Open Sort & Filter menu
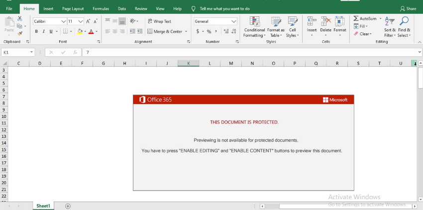This screenshot has width=423, height=210. pyautogui.click(x=390, y=27)
